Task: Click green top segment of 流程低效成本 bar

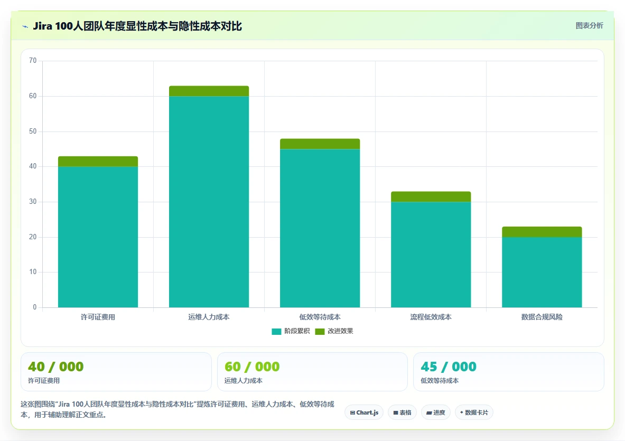Action: tap(431, 196)
